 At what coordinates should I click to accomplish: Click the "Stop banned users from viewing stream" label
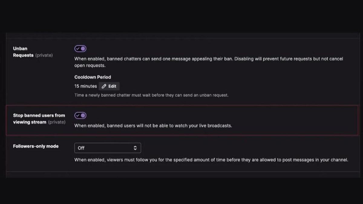(39, 118)
